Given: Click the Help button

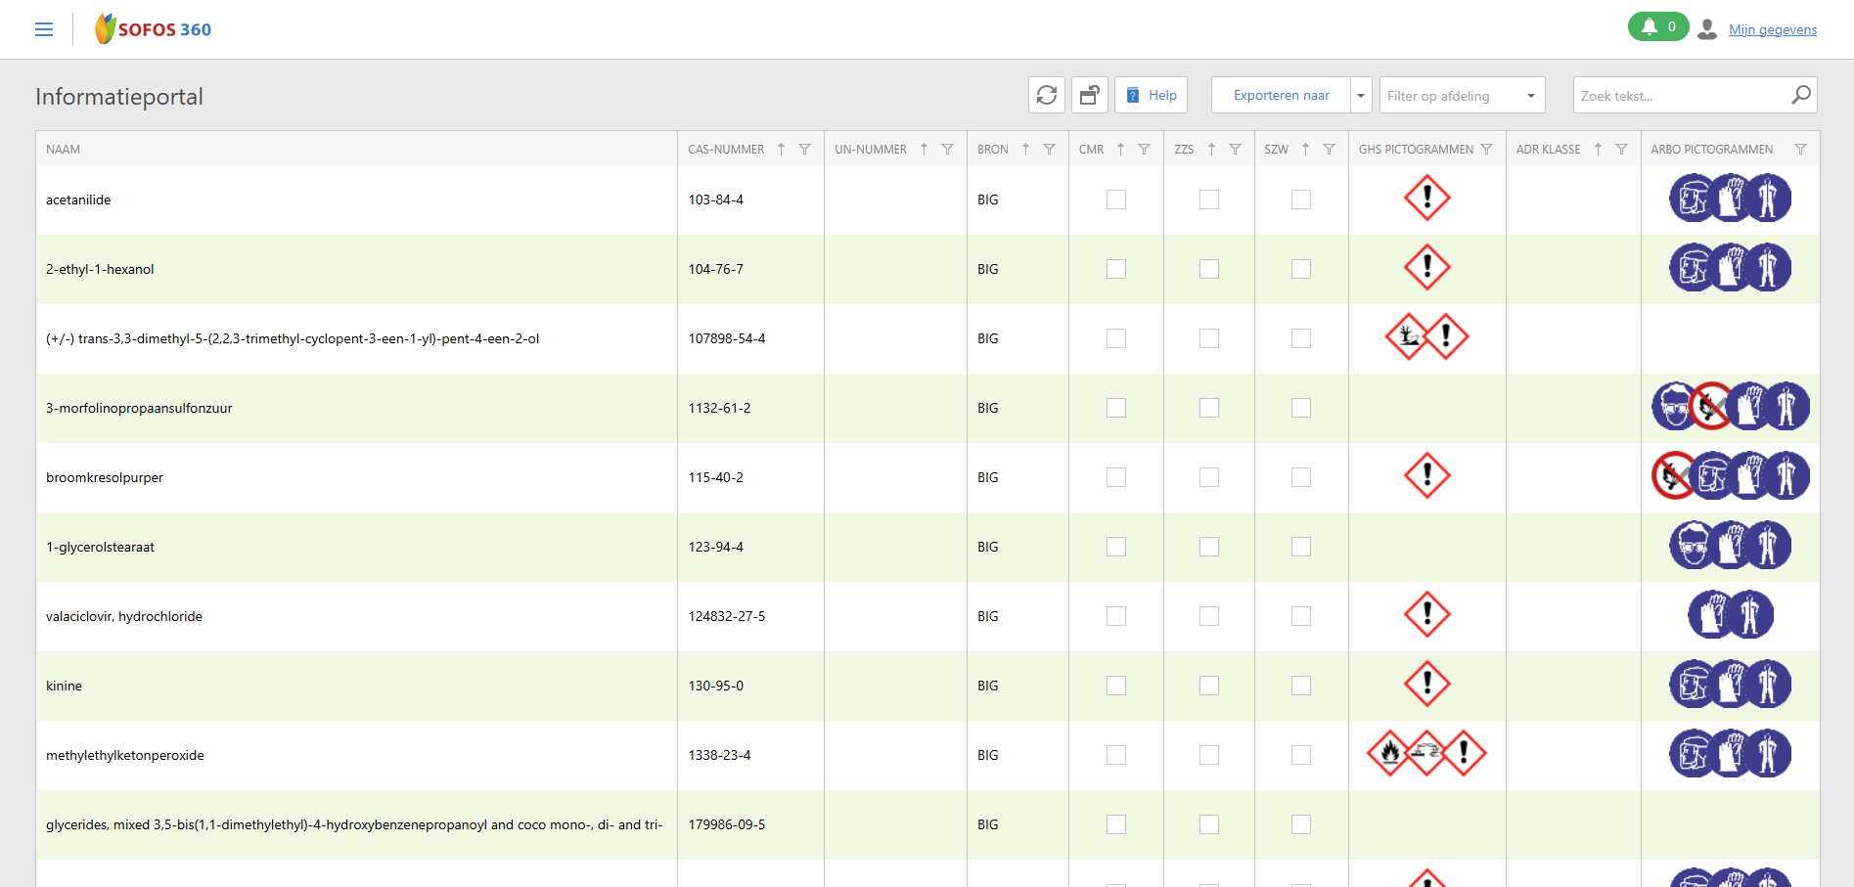Looking at the screenshot, I should point(1151,95).
